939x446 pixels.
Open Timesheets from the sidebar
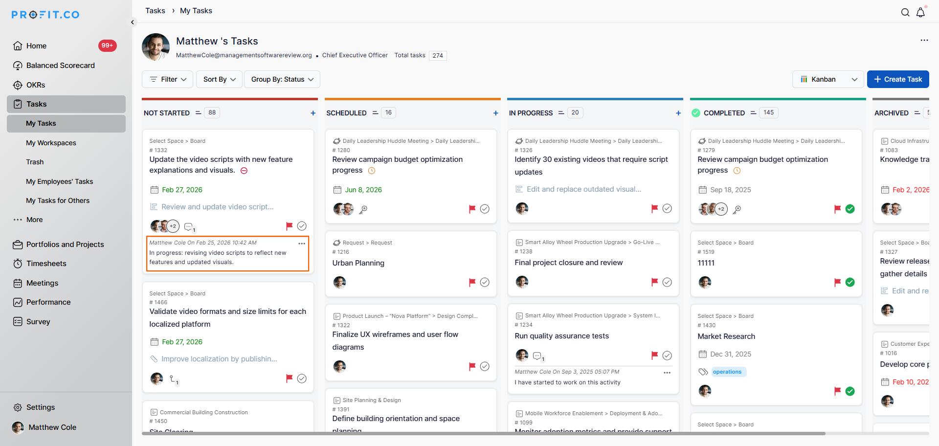[x=46, y=264]
